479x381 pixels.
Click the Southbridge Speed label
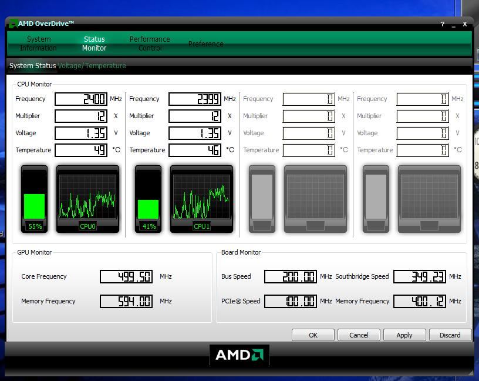tap(362, 277)
